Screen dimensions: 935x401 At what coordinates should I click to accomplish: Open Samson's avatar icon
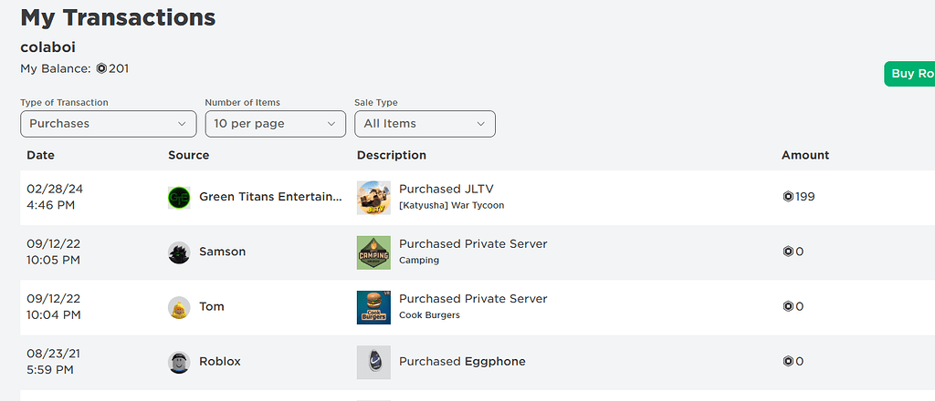[x=179, y=252]
